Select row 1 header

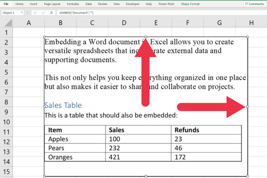[6, 32]
